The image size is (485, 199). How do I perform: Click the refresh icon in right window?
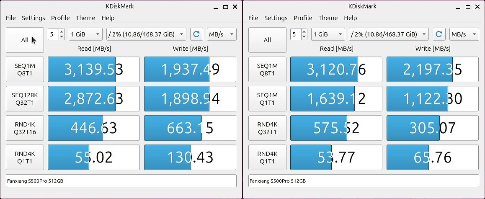[x=439, y=34]
